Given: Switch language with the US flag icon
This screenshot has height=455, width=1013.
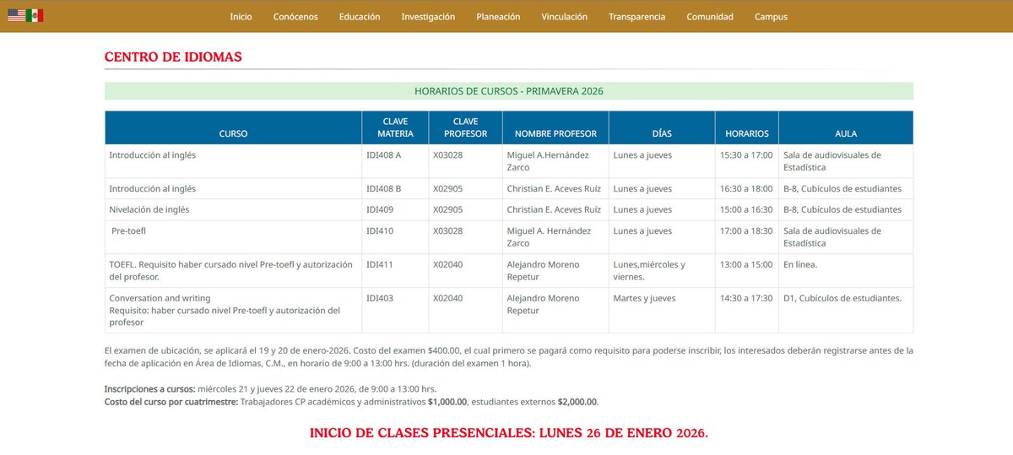Looking at the screenshot, I should click(16, 15).
